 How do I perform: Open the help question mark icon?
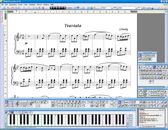[88, 8]
